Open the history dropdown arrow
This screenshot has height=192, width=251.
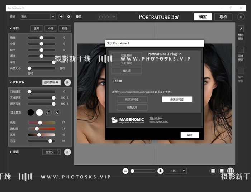click(114, 17)
